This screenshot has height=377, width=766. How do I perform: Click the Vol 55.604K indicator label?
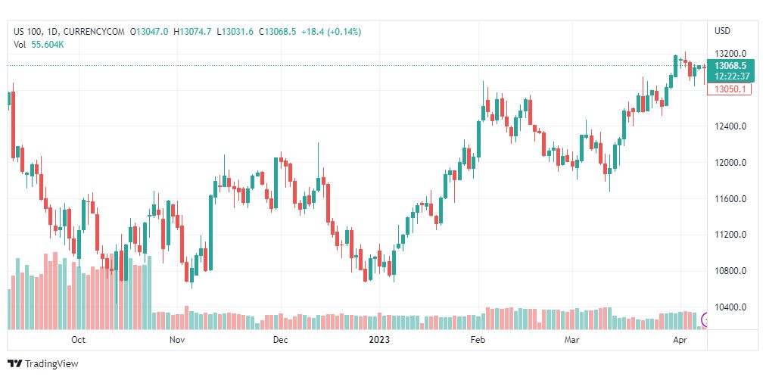[x=39, y=45]
